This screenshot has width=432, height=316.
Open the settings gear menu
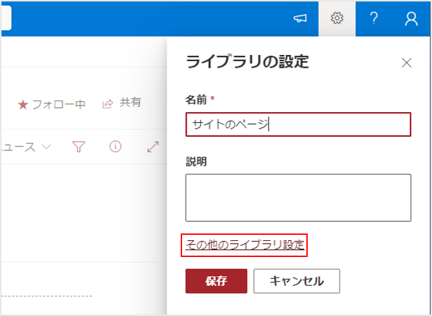(x=337, y=19)
